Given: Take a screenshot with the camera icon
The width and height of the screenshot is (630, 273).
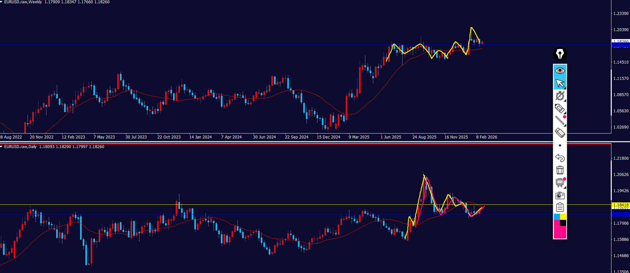Looking at the screenshot, I should click(560, 195).
